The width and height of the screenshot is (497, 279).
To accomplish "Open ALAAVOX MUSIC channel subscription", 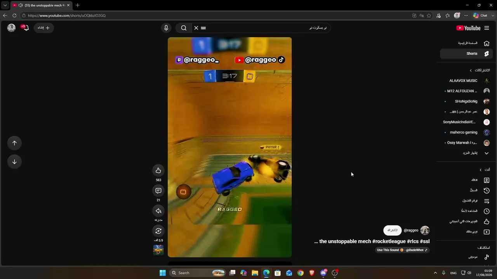I will point(466,81).
